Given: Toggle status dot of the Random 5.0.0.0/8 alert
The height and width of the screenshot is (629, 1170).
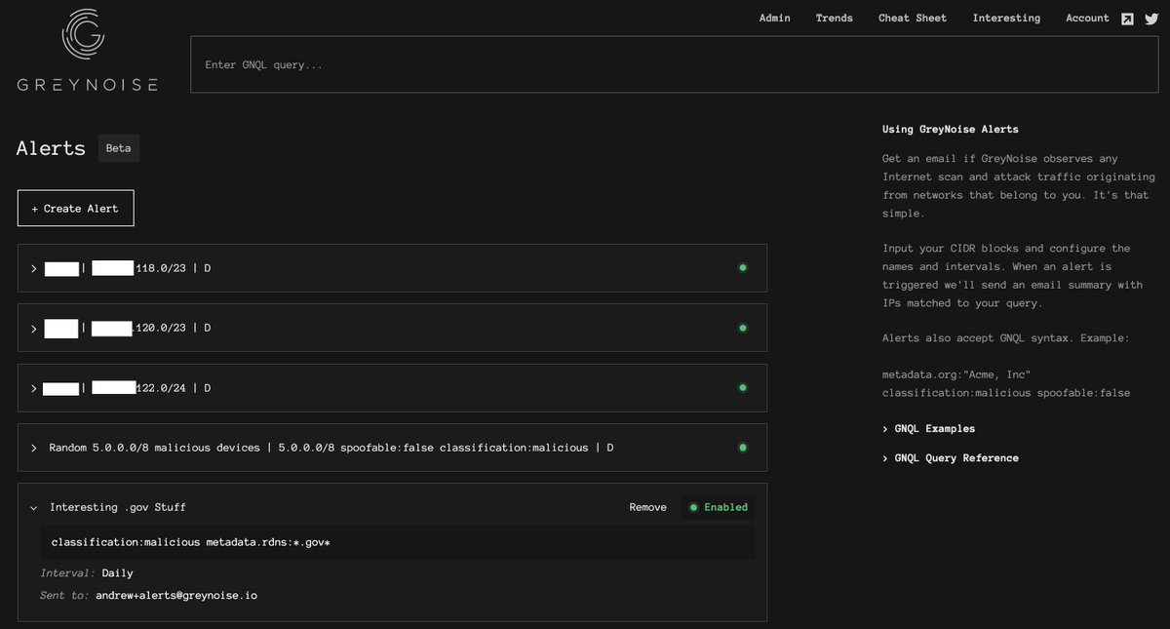Looking at the screenshot, I should (742, 448).
